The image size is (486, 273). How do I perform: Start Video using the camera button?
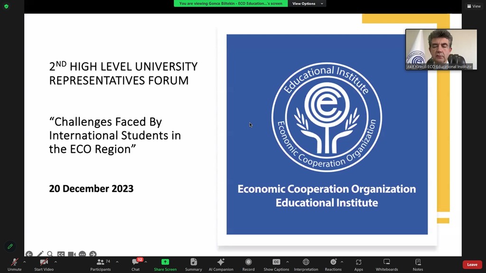[x=44, y=264]
